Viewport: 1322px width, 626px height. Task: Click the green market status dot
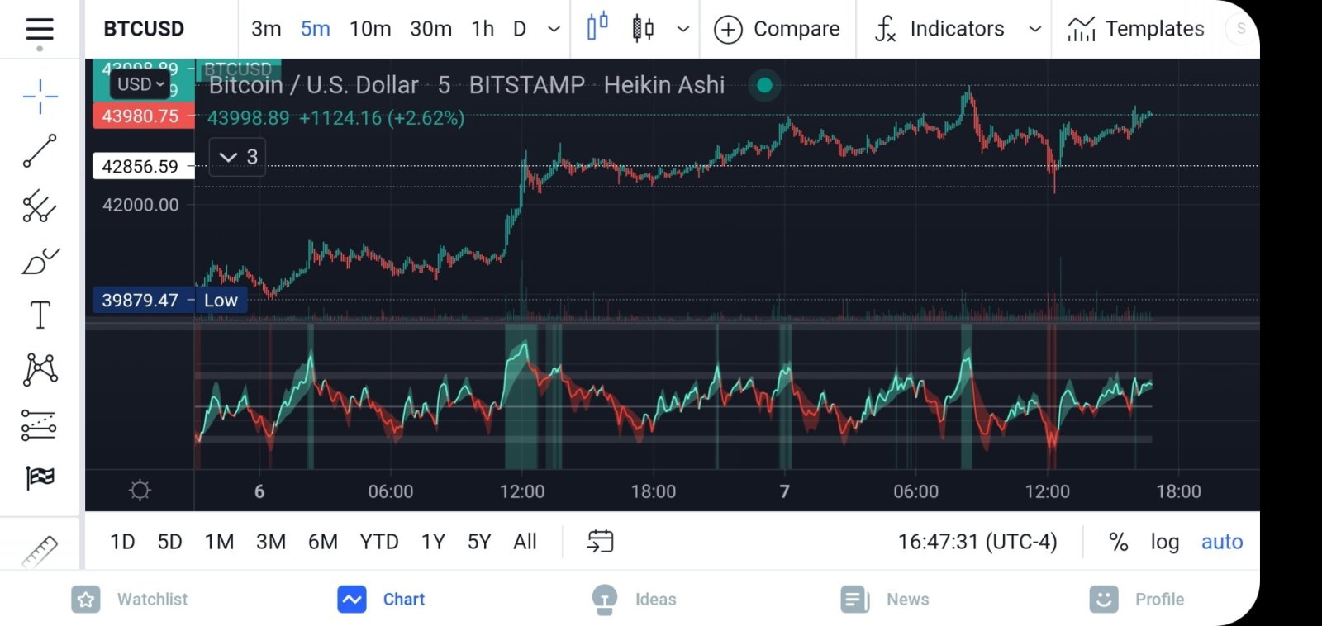[x=764, y=85]
